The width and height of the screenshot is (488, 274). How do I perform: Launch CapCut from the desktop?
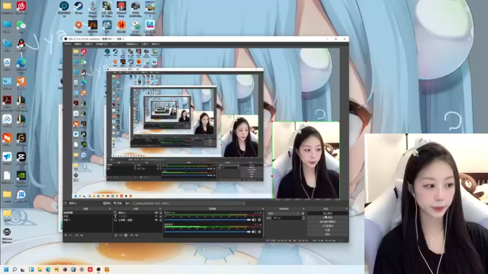[x=21, y=157]
